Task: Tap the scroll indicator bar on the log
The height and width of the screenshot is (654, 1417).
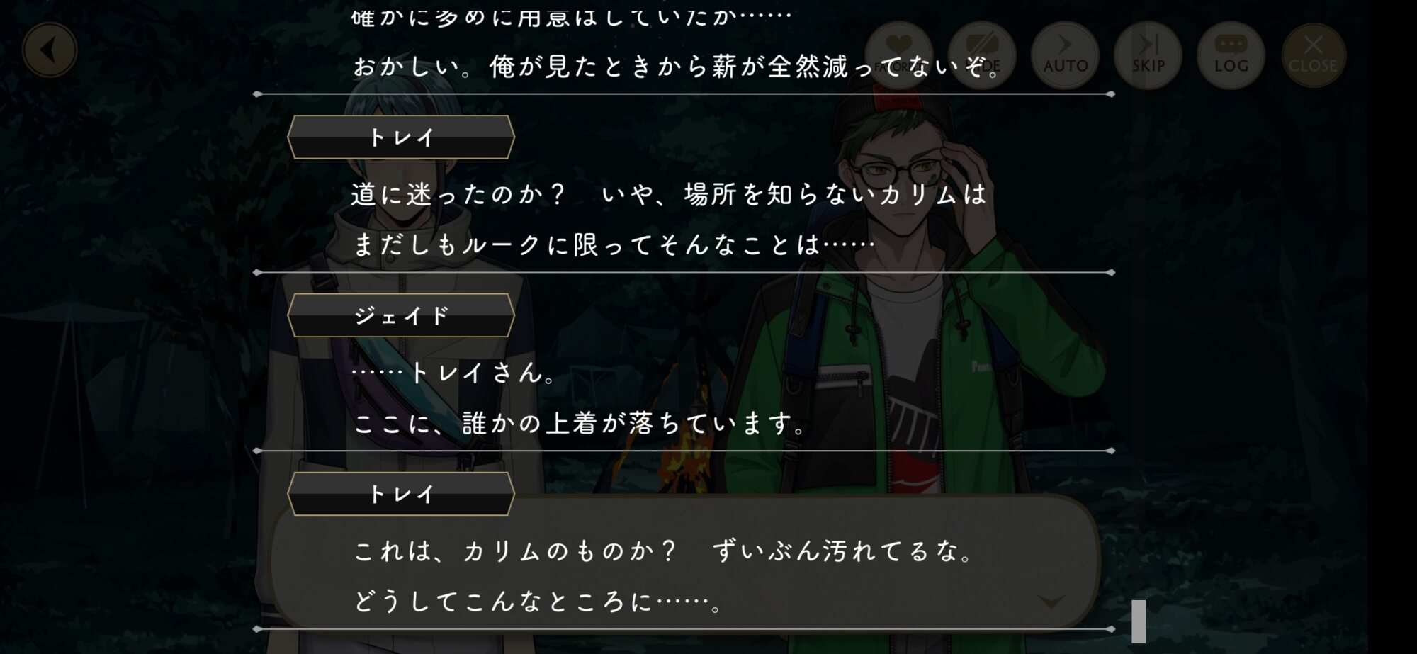Action: pyautogui.click(x=1139, y=621)
